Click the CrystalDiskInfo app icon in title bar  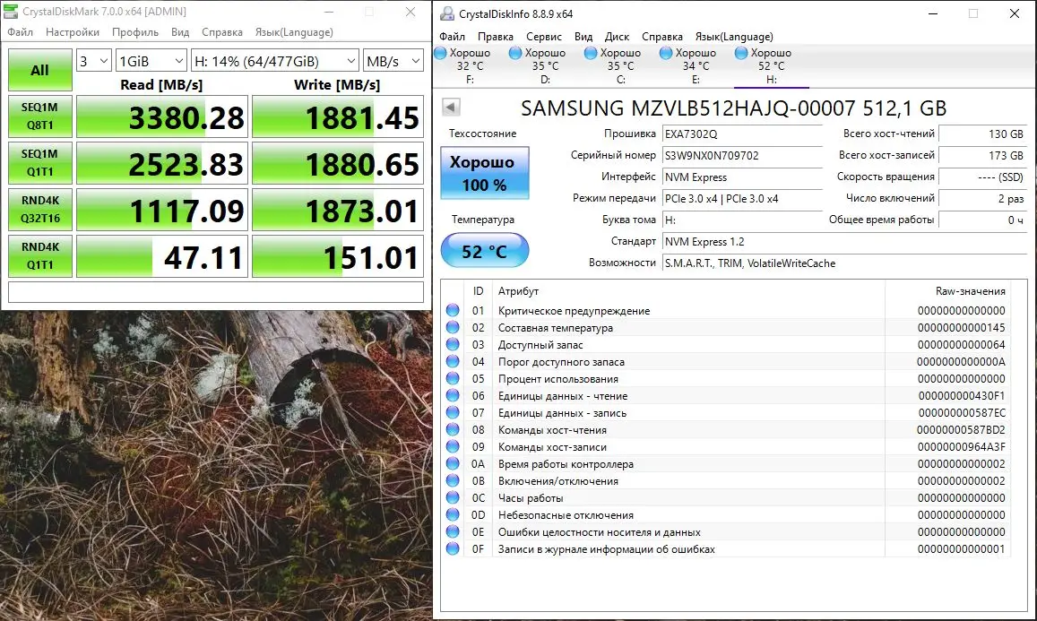(x=448, y=13)
